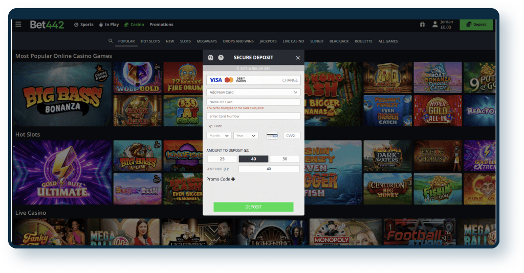Focus the Enter Card Number field
The width and height of the screenshot is (524, 273).
pyautogui.click(x=253, y=116)
